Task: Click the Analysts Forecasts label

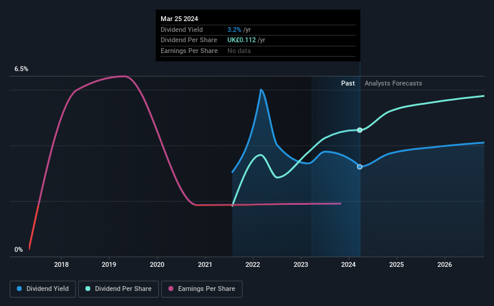Action: click(393, 83)
